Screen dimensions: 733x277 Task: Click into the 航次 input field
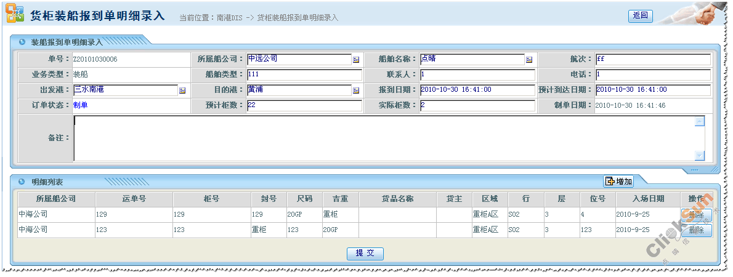653,60
